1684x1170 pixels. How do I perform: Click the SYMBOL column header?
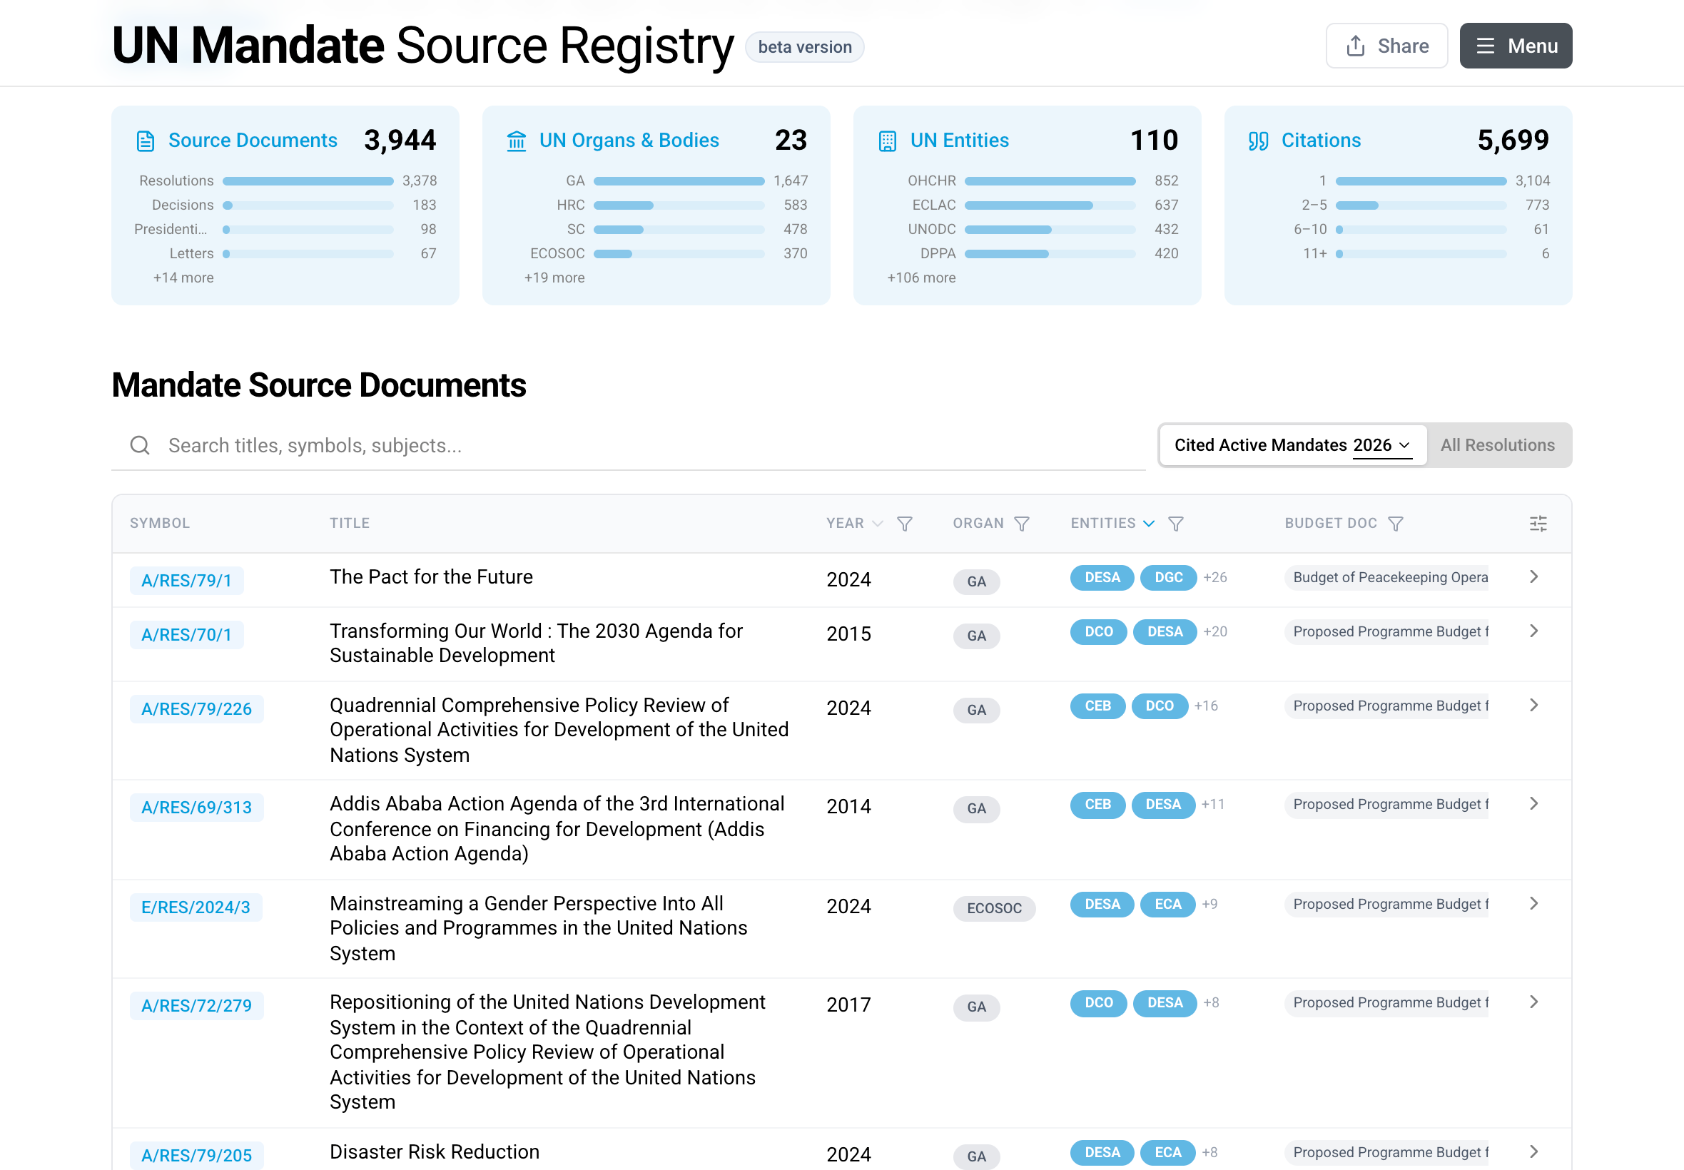pos(160,524)
